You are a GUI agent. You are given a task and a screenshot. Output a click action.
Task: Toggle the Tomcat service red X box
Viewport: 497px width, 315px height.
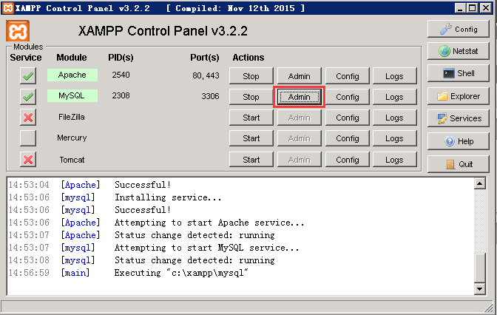[x=28, y=160]
